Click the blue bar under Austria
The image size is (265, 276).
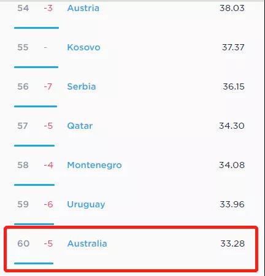36,28
